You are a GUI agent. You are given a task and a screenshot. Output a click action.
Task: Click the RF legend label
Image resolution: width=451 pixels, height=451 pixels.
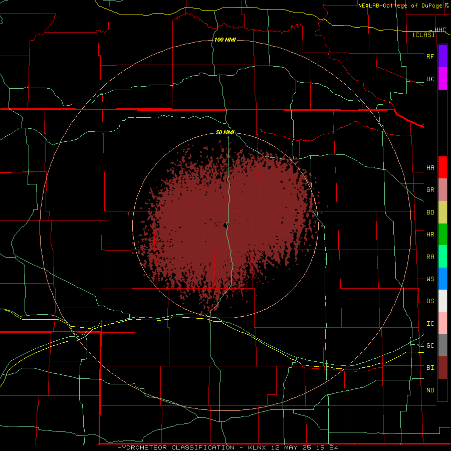[x=430, y=56]
